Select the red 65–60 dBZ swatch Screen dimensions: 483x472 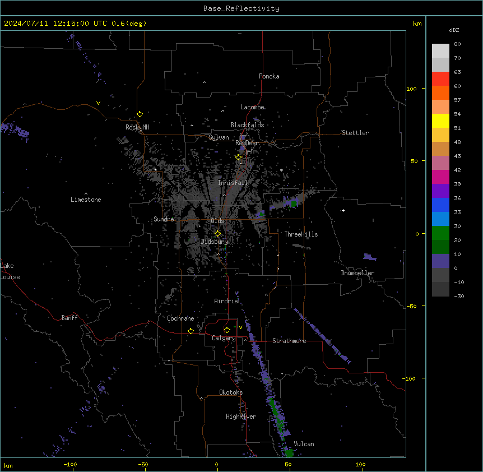pyautogui.click(x=440, y=79)
